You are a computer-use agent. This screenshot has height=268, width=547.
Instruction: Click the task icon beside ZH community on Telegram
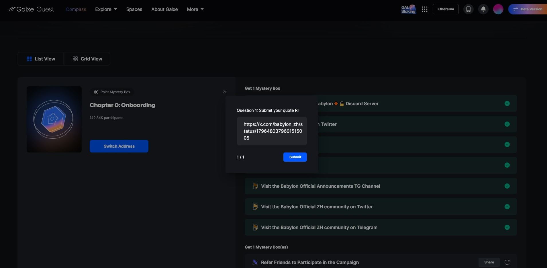255,227
